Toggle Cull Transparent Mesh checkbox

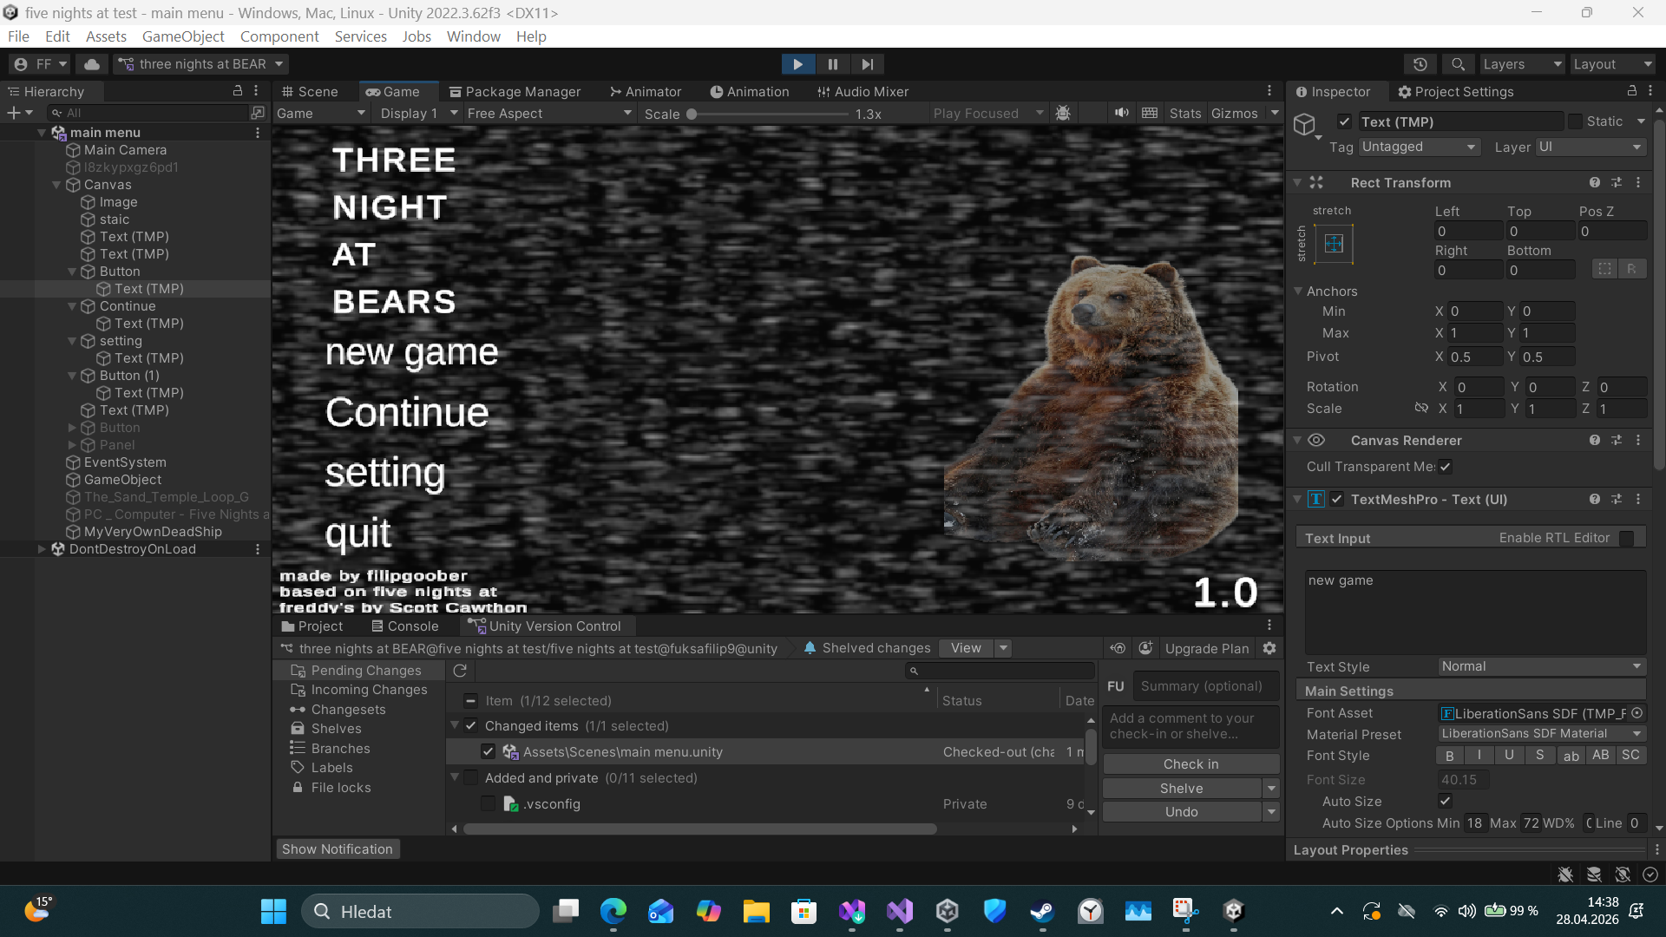click(x=1445, y=467)
